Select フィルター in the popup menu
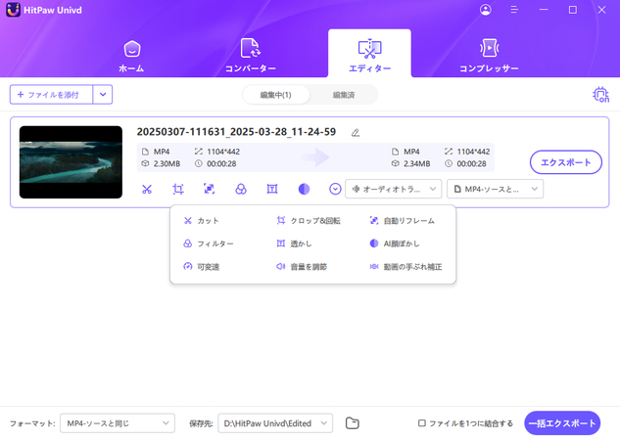This screenshot has height=440, width=620. pos(209,243)
